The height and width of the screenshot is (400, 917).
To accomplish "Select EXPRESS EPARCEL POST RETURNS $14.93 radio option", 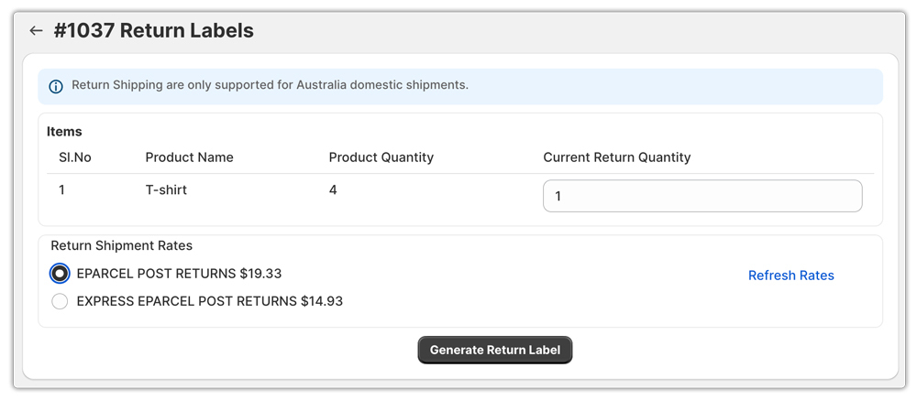I will click(60, 301).
